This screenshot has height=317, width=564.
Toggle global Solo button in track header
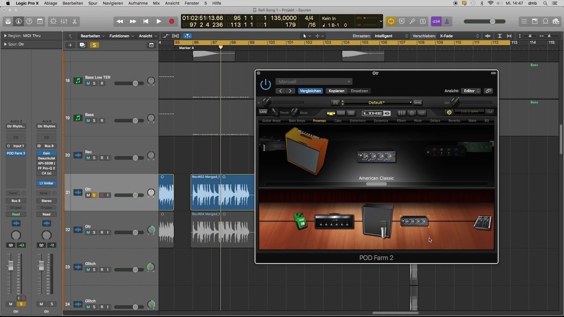coord(94,45)
